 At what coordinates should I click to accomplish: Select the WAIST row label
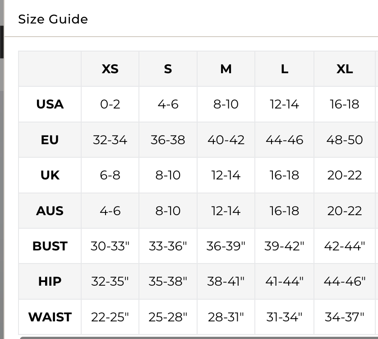(x=50, y=317)
